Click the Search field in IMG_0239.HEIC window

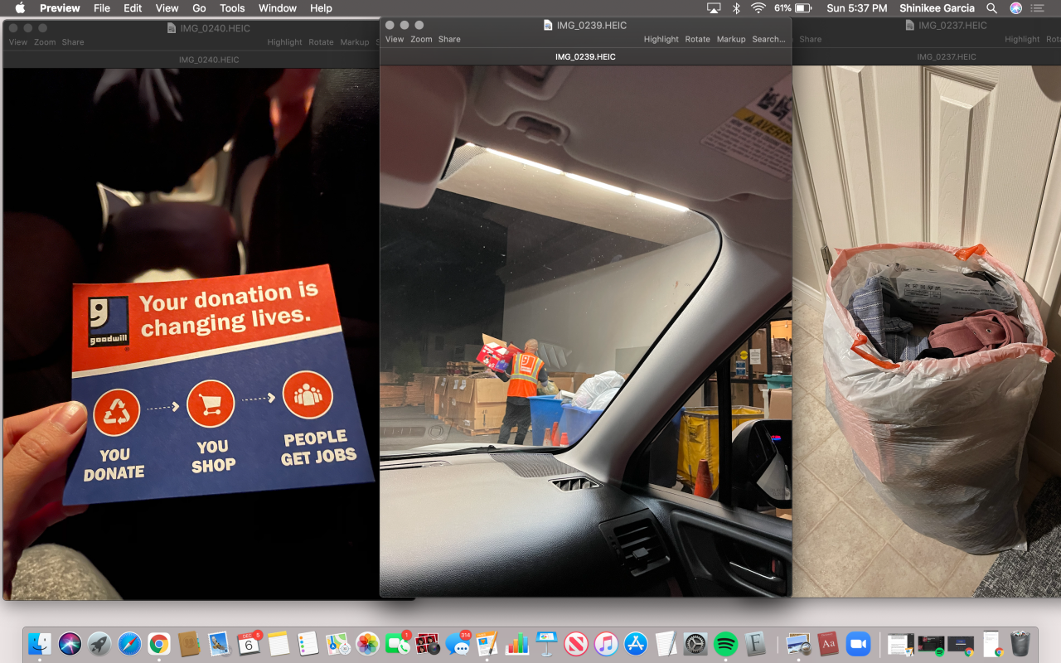coord(768,39)
